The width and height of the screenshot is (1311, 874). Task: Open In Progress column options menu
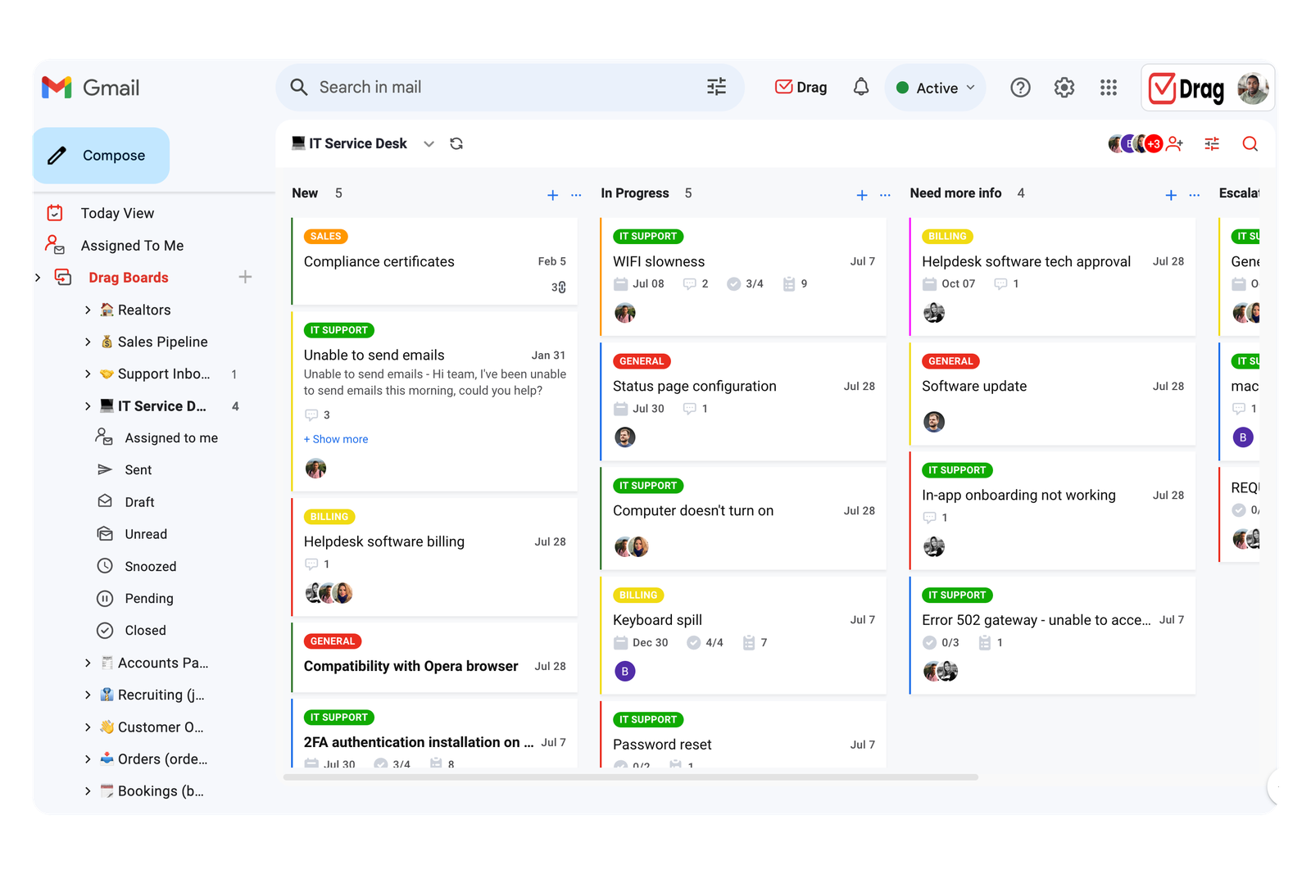click(x=885, y=195)
